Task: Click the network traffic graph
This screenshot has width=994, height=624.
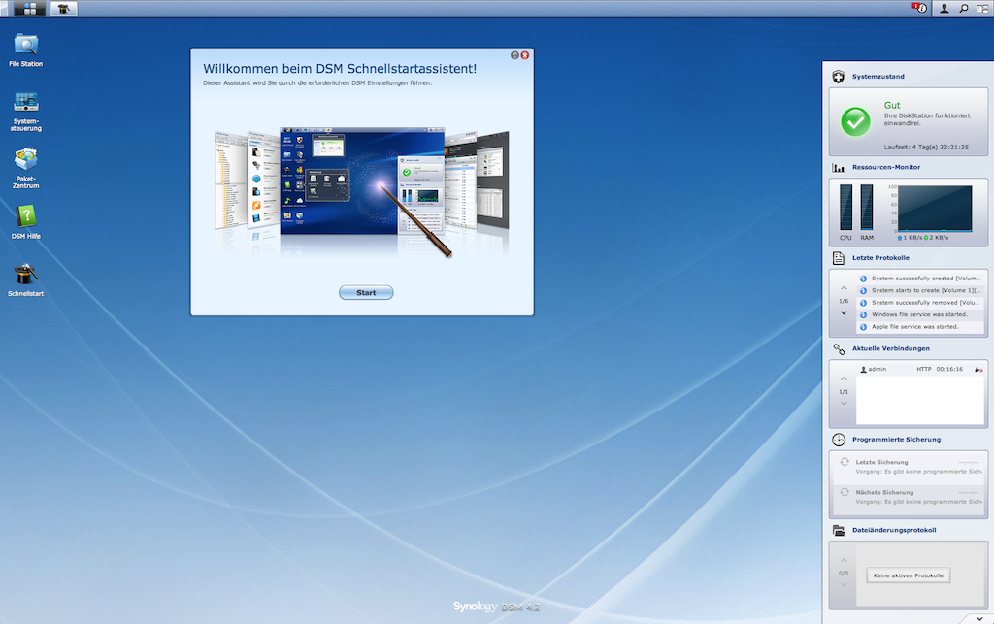Action: (935, 209)
